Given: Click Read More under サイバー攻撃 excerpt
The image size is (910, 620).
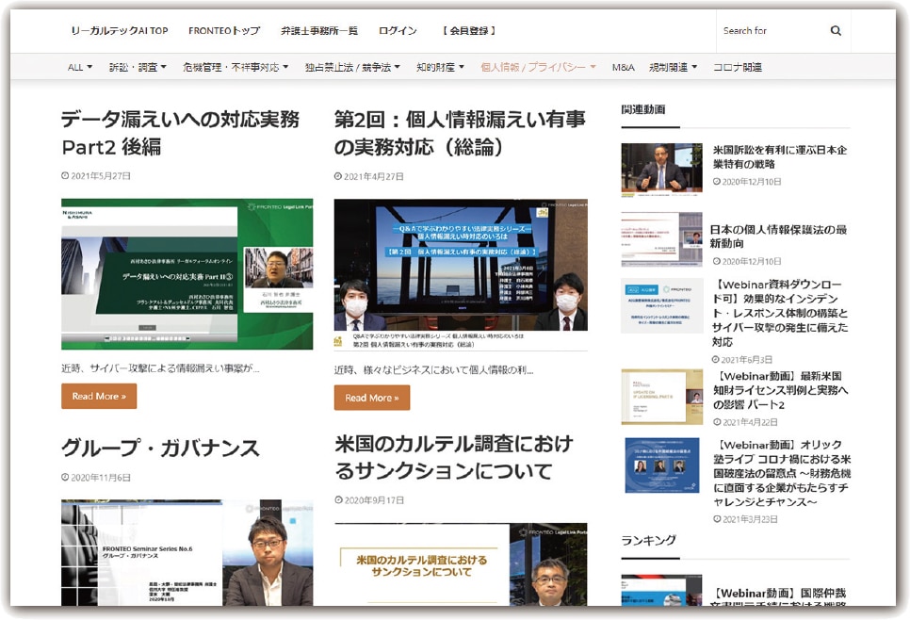Looking at the screenshot, I should tap(99, 396).
